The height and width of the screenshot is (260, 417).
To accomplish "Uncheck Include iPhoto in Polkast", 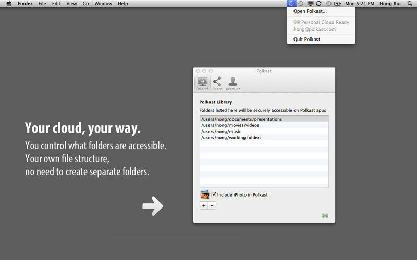I will [x=214, y=194].
